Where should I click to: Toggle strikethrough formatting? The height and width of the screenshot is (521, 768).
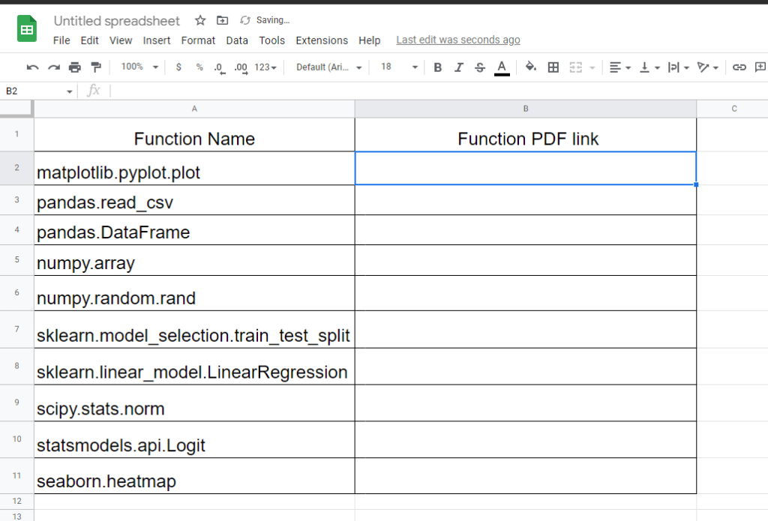click(x=479, y=67)
